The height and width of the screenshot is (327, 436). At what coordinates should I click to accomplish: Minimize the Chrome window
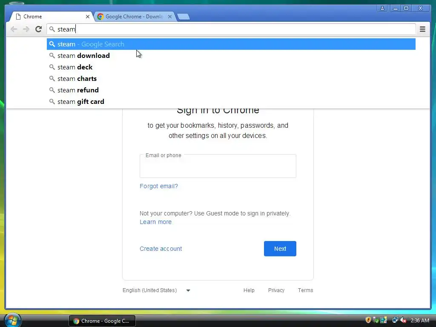395,8
